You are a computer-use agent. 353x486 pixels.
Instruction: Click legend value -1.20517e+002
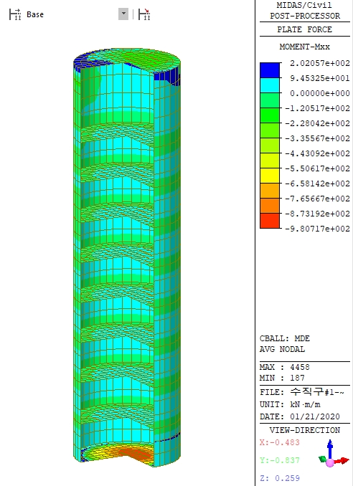tap(318, 108)
